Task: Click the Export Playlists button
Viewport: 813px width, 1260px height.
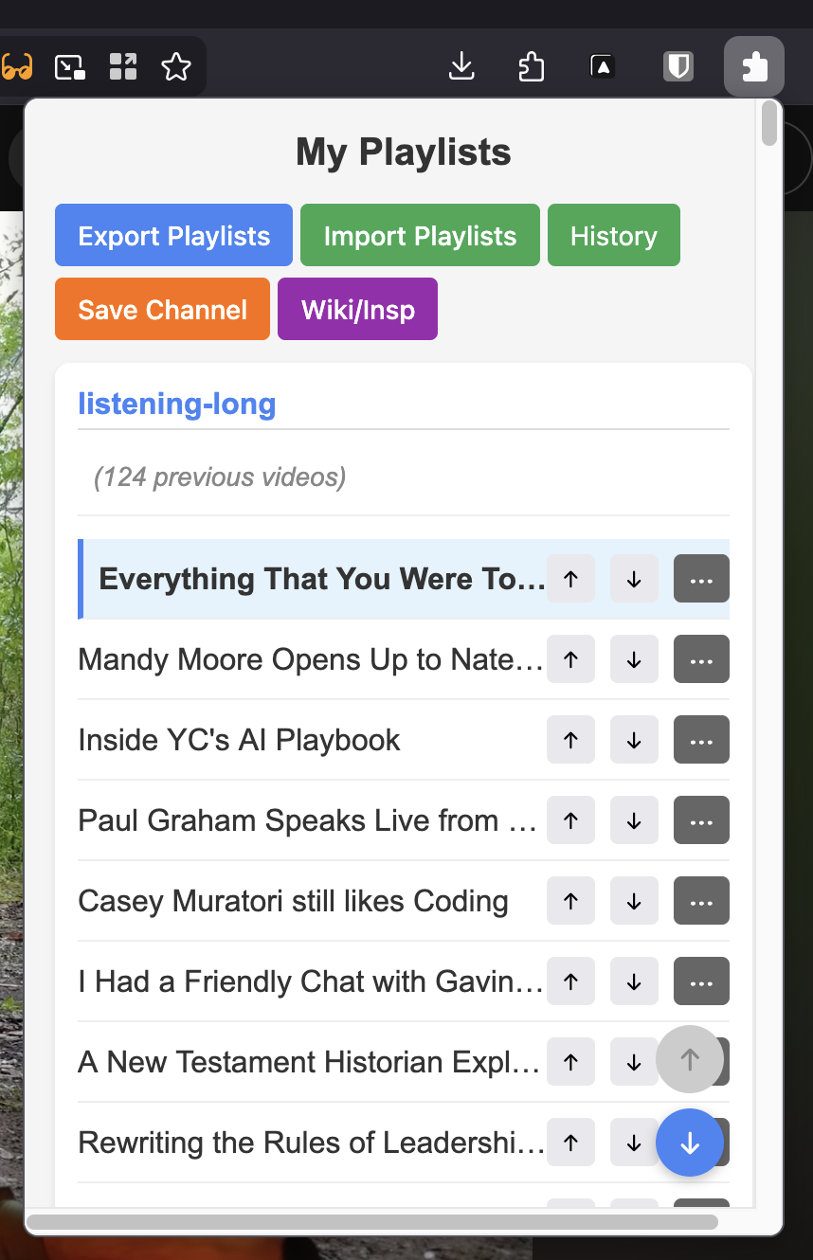Action: click(x=173, y=235)
